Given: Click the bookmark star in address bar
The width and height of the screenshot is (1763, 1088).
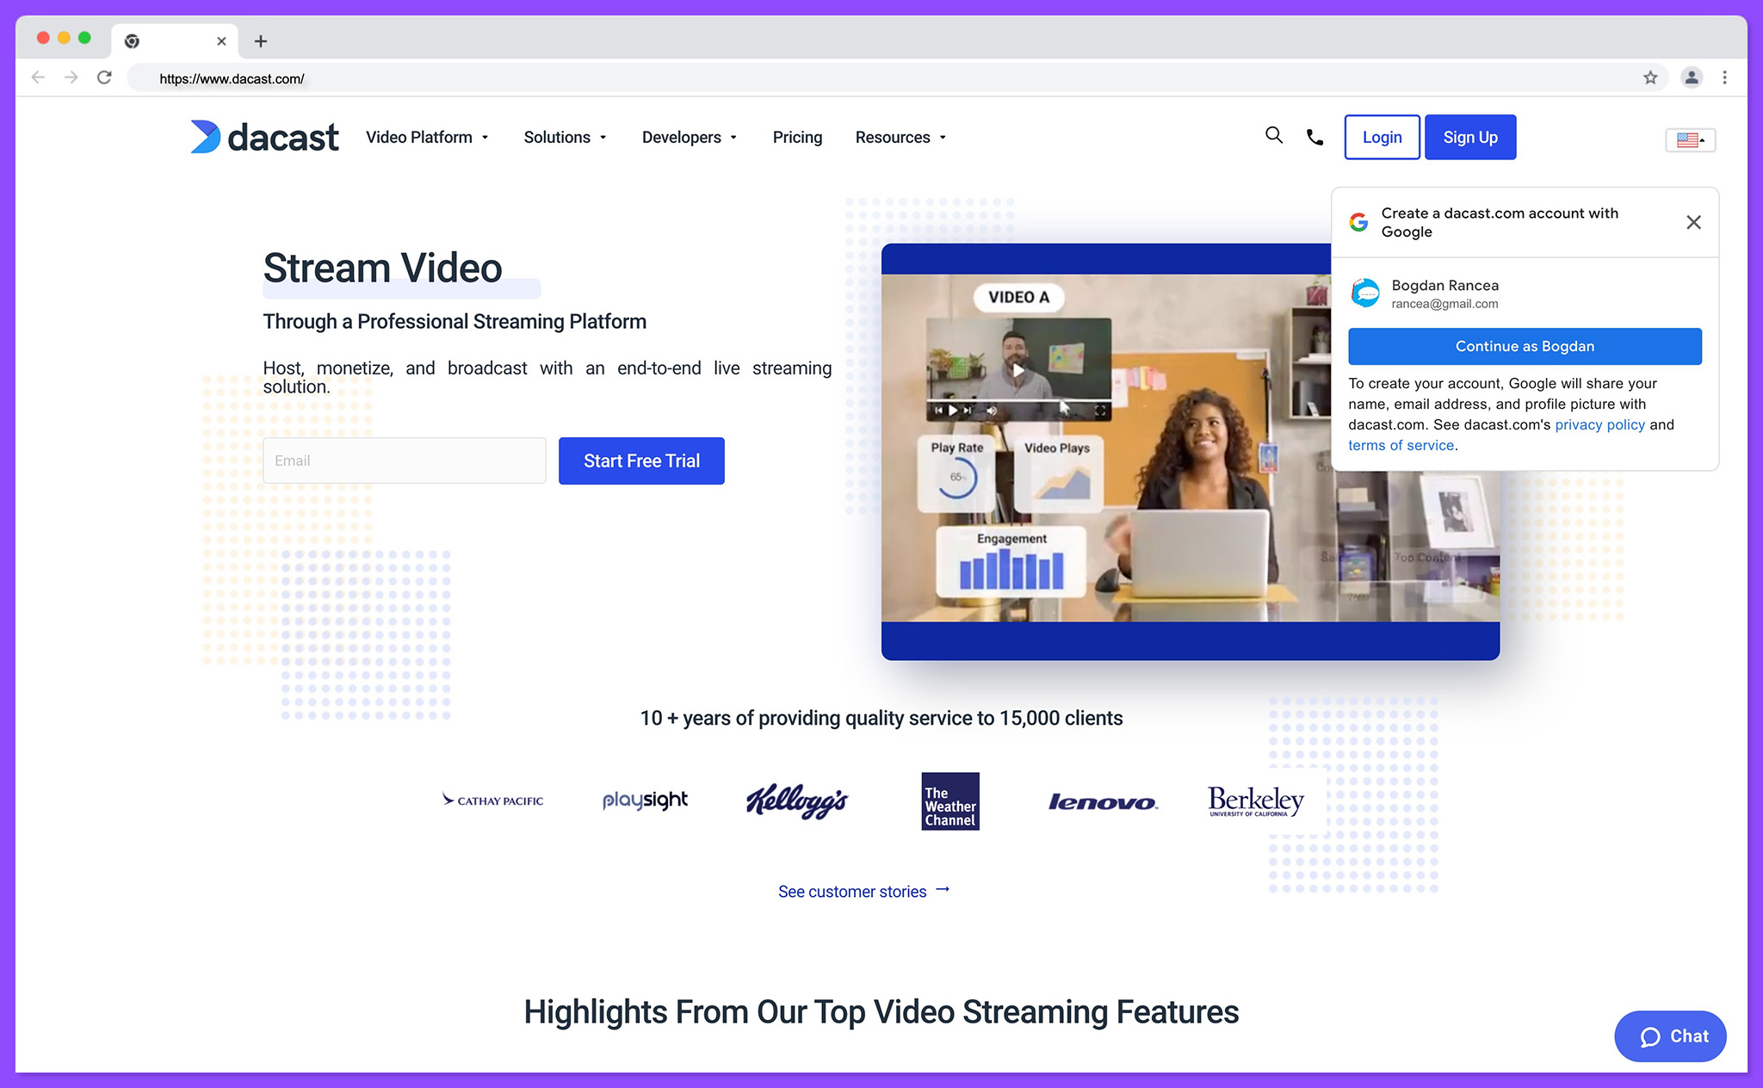Looking at the screenshot, I should click(1651, 77).
